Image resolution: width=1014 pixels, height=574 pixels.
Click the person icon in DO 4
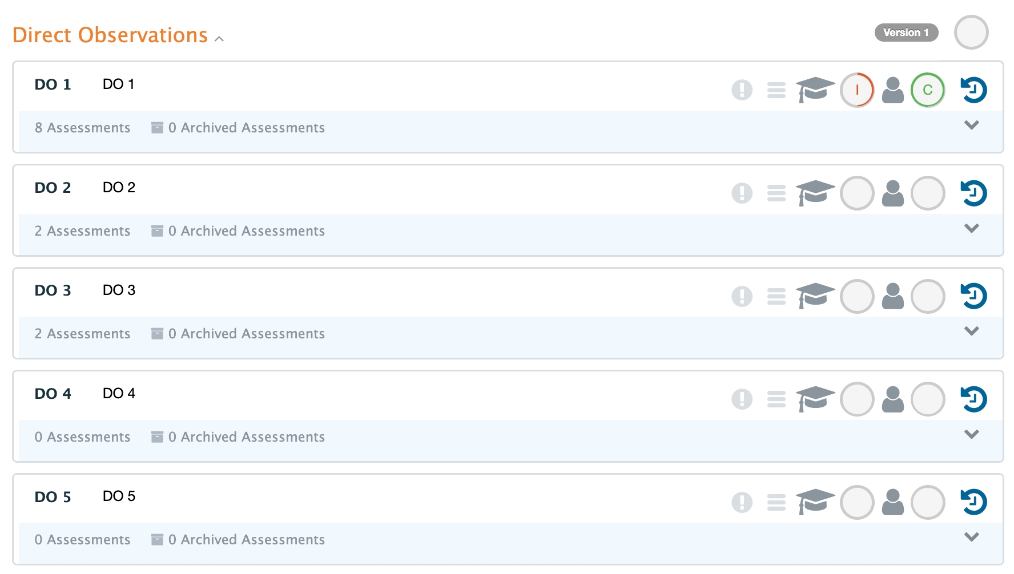892,399
